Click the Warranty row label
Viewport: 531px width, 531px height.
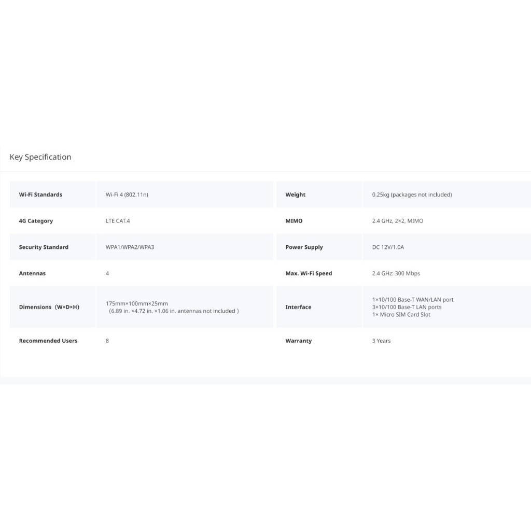[298, 341]
